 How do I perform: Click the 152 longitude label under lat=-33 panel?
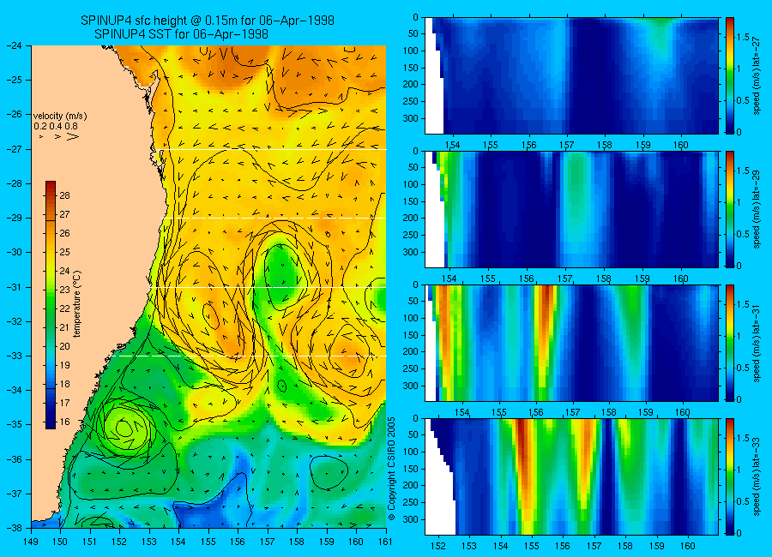point(437,546)
